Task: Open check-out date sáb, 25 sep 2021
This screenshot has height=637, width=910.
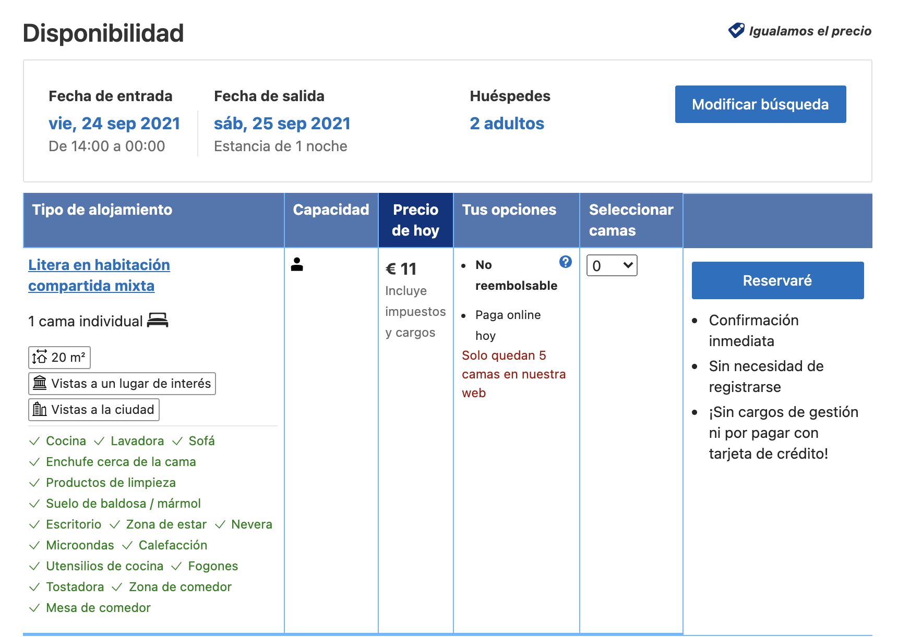Action: click(282, 124)
